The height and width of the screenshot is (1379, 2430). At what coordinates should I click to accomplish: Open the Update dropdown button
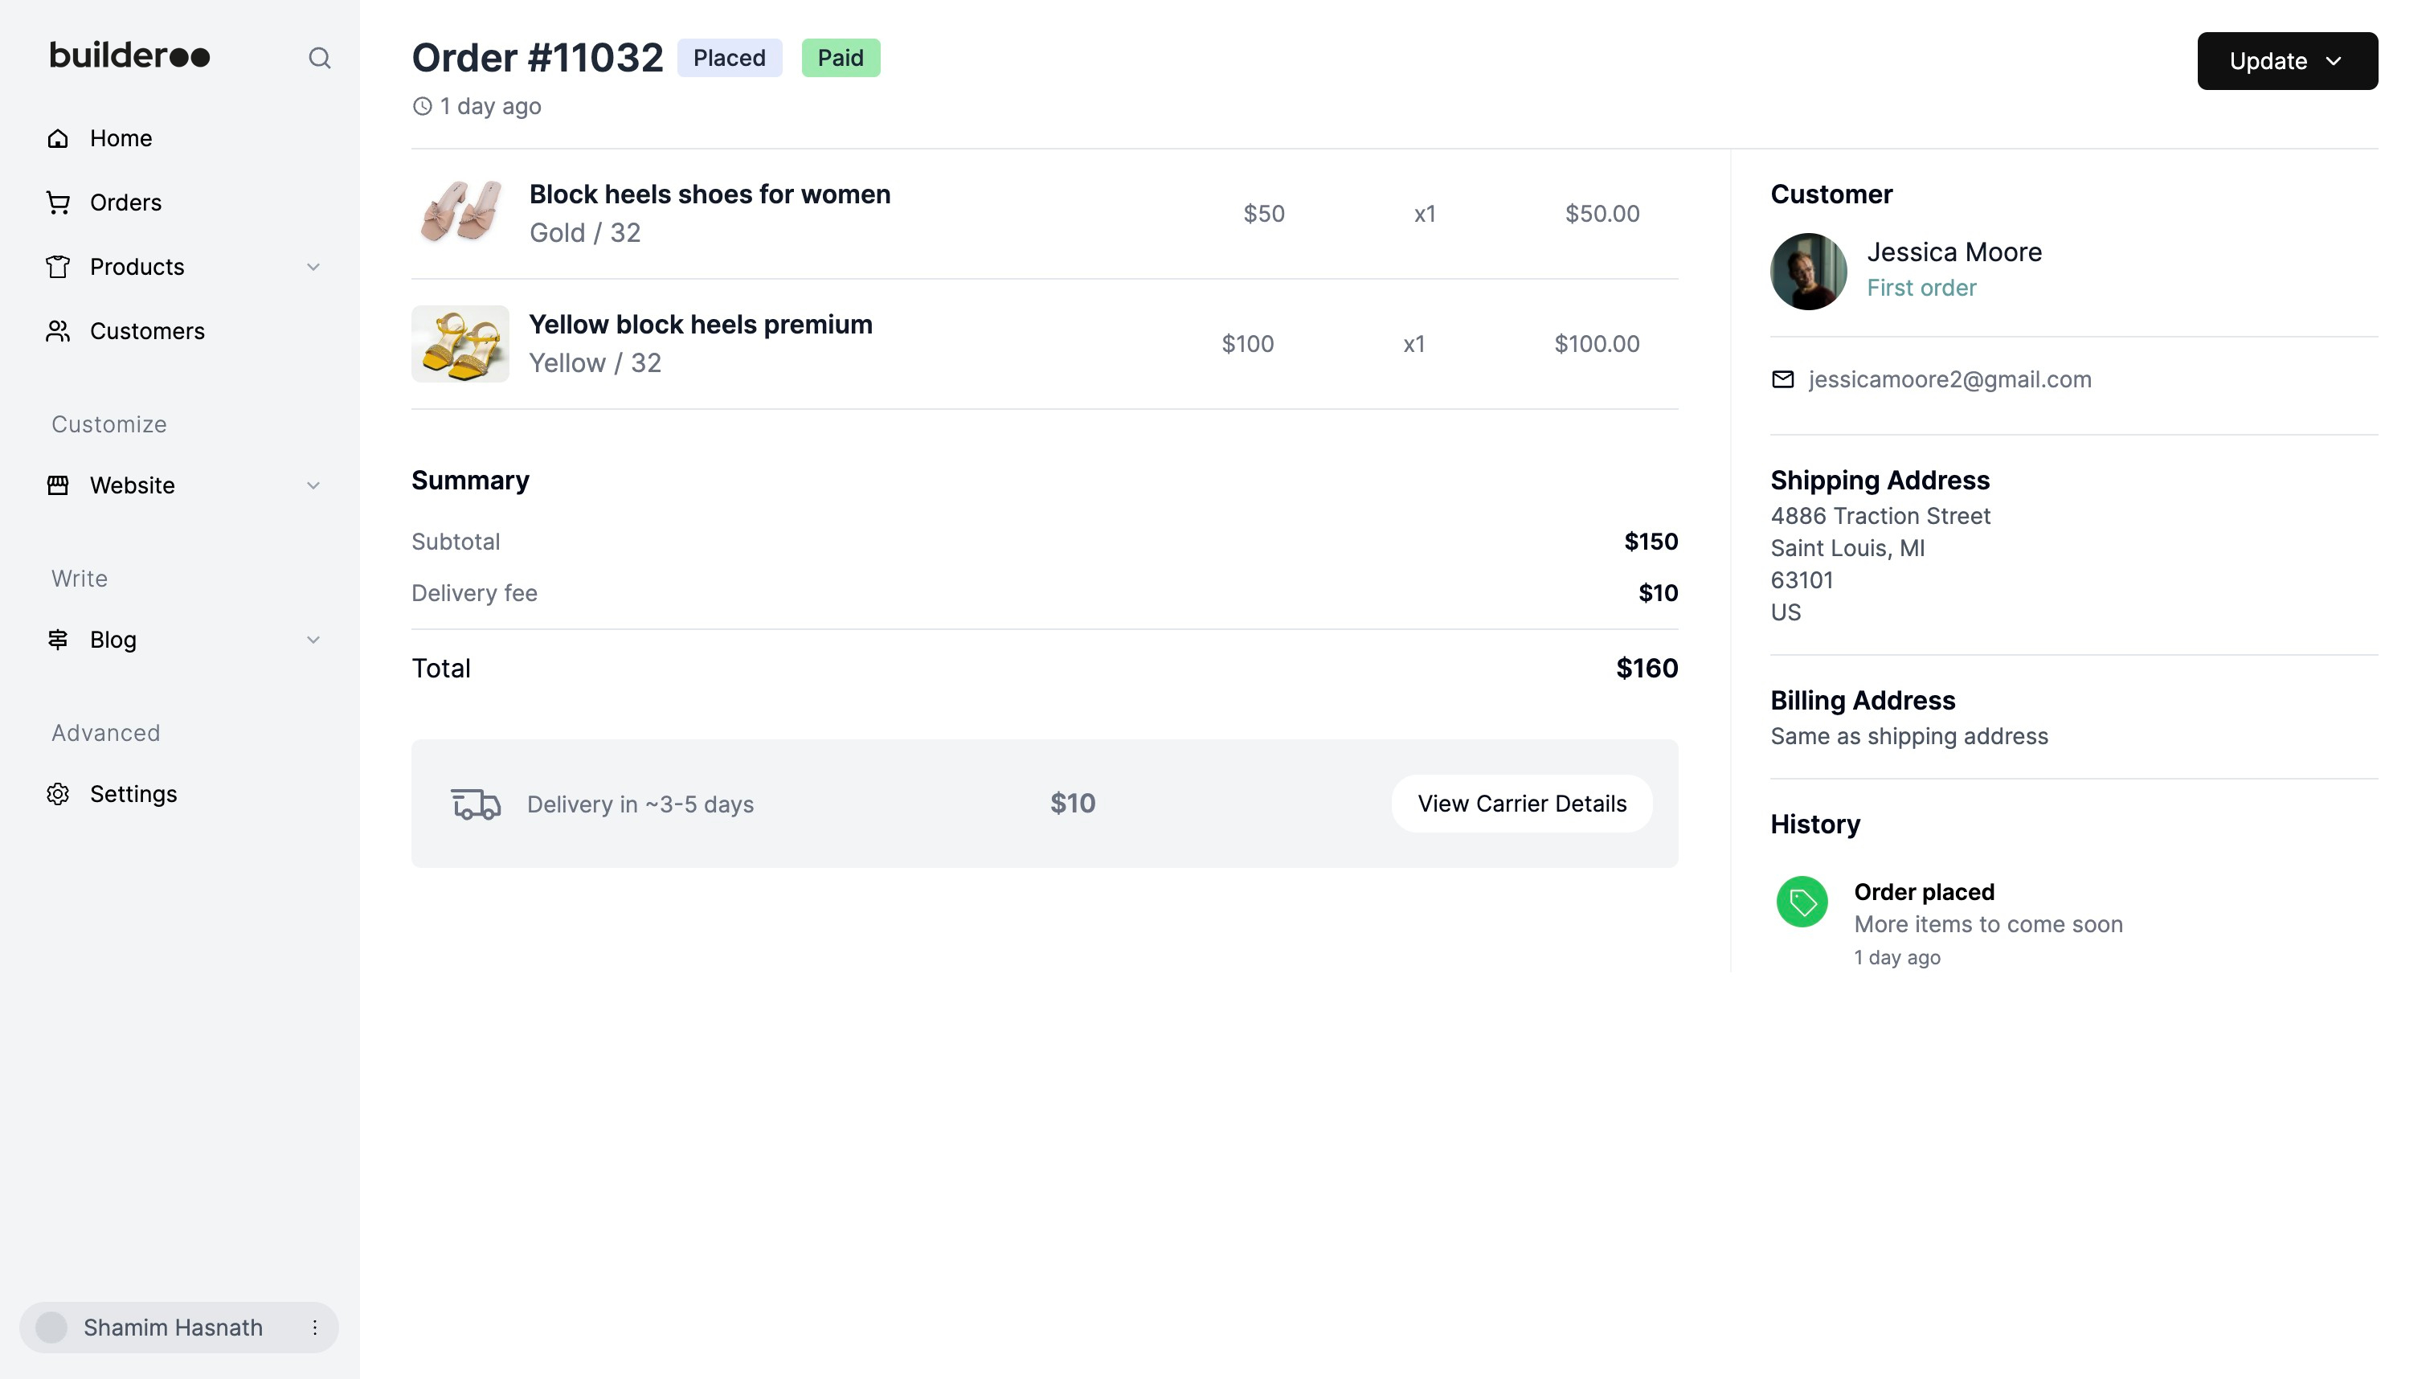pyautogui.click(x=2286, y=62)
